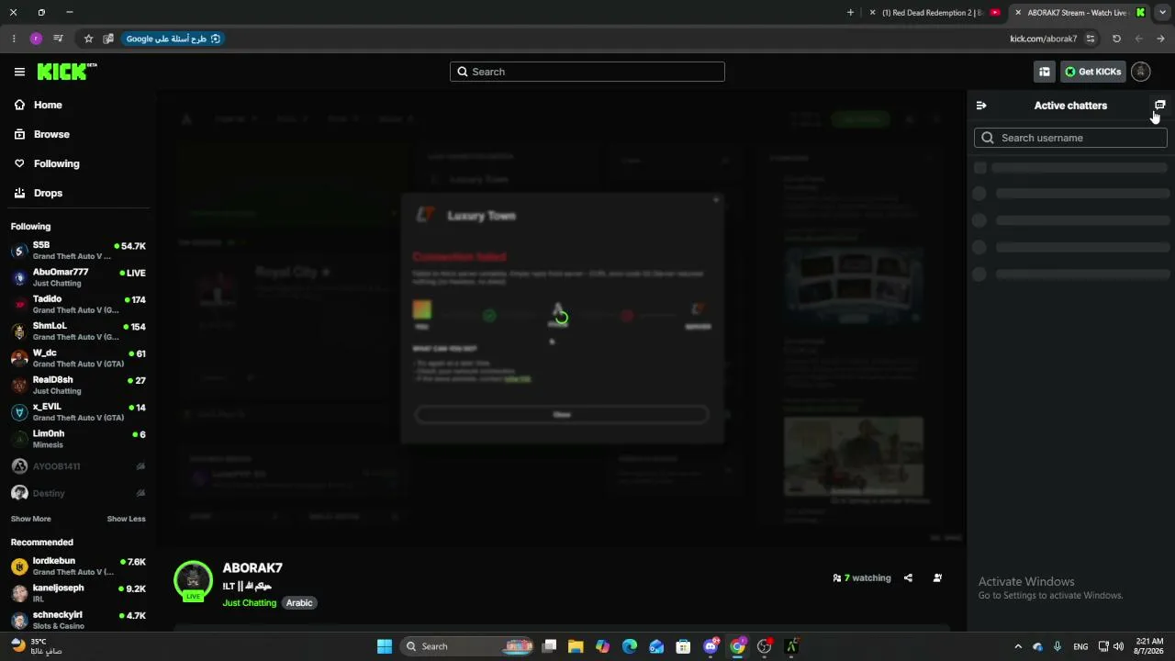The height and width of the screenshot is (661, 1175).
Task: Collapse following list with Show Less
Action: [126, 519]
